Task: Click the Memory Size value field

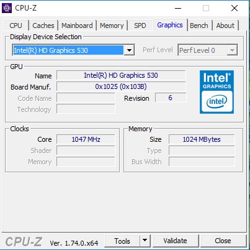Action: point(202,139)
